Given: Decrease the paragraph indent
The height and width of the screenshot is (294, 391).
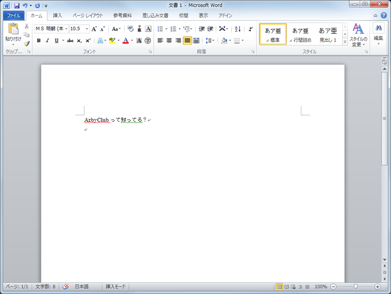Looking at the screenshot, I should point(201,29).
